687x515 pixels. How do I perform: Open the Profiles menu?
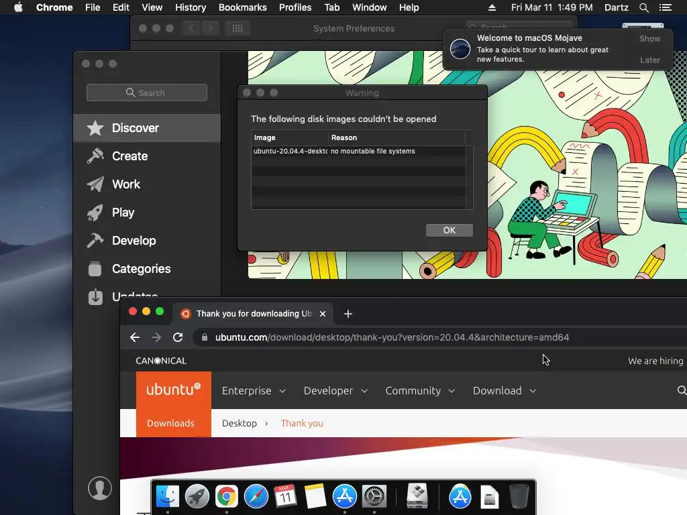pyautogui.click(x=295, y=7)
